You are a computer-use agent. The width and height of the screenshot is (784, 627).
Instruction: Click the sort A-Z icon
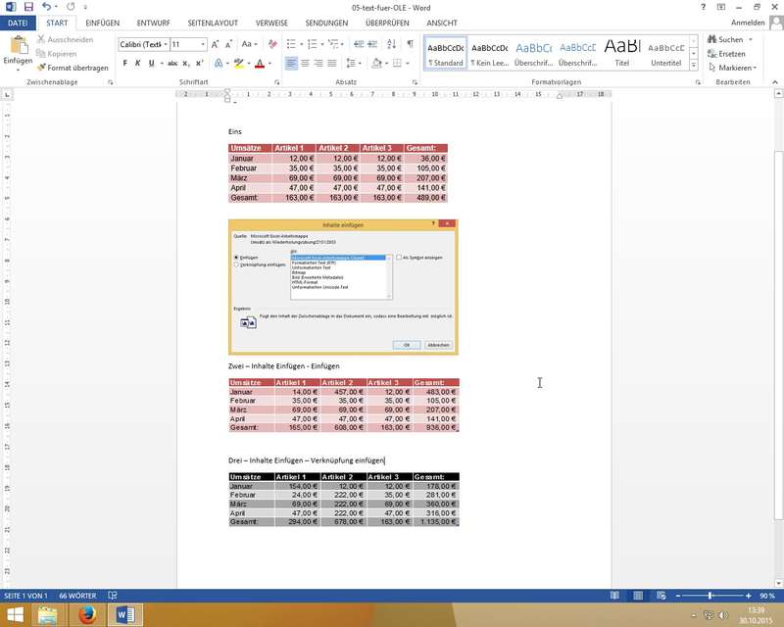point(390,44)
